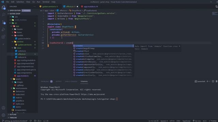
Task: Choose createImageBitmap from autocomplete suggestions
Action: 103,48
